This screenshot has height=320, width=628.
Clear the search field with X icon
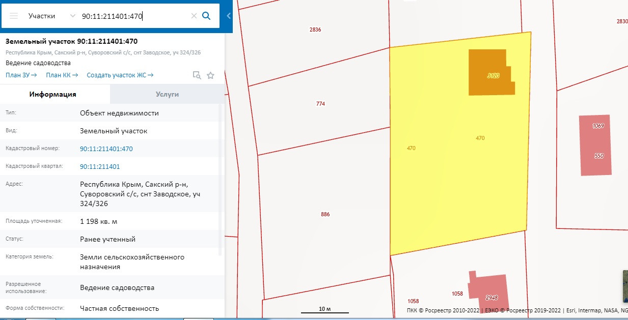[194, 16]
